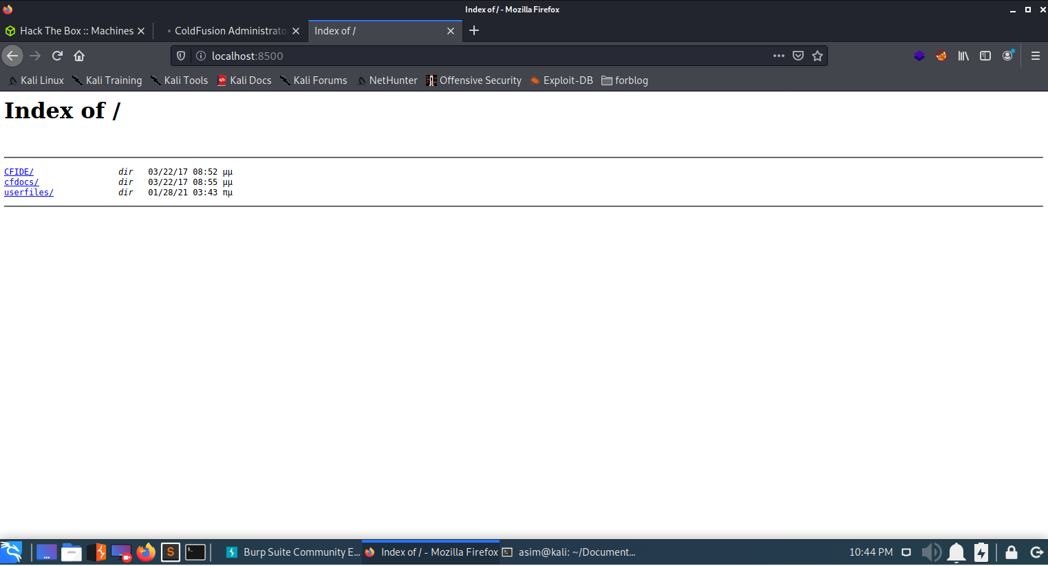Launch Firefox from taskbar launcher
Screen dimensions: 1048x566
(x=146, y=552)
